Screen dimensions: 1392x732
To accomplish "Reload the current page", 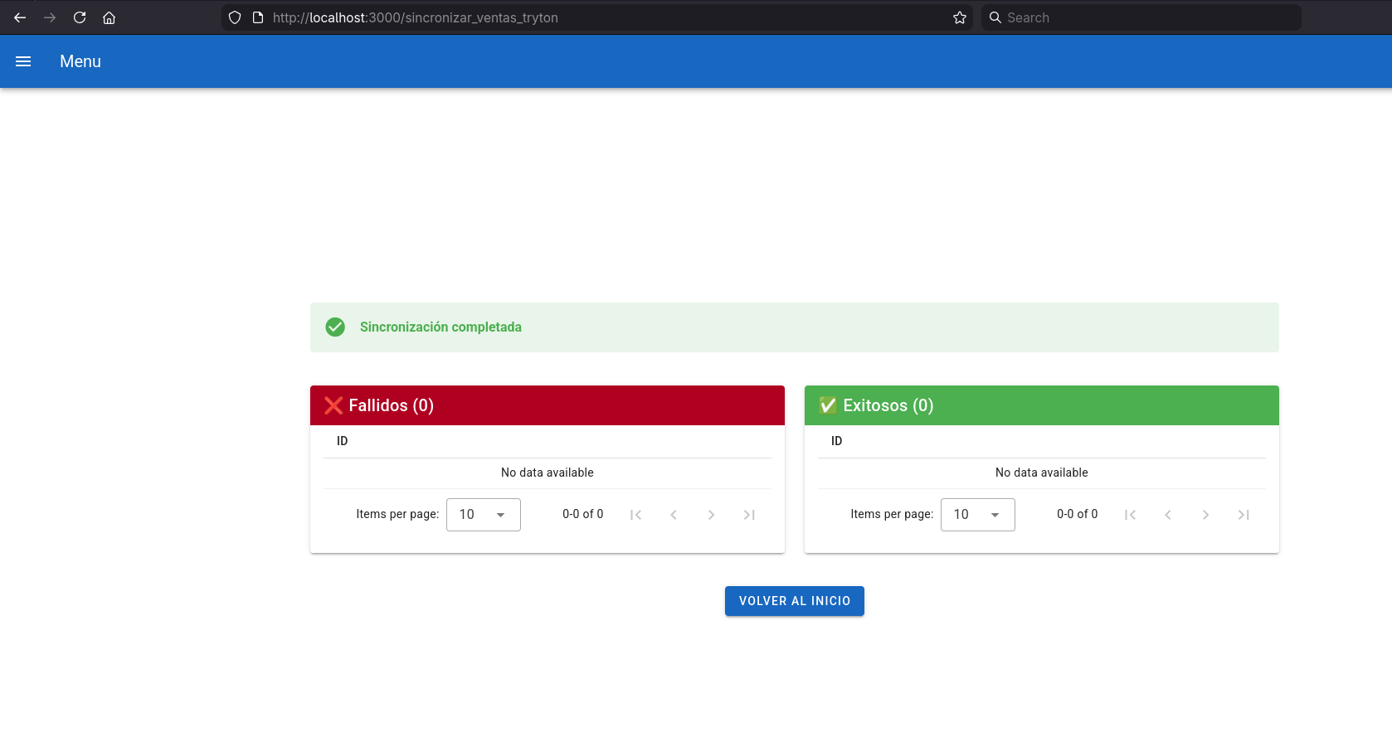I will click(x=80, y=17).
